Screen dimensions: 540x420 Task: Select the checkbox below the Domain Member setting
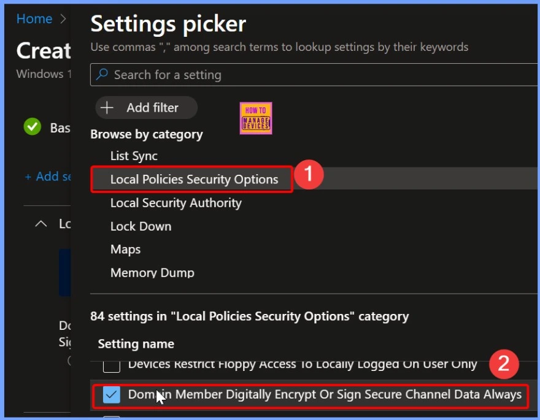click(x=111, y=416)
